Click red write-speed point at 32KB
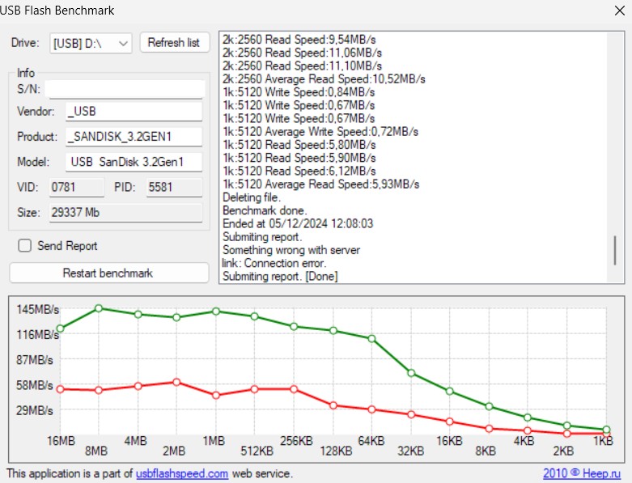 [411, 414]
